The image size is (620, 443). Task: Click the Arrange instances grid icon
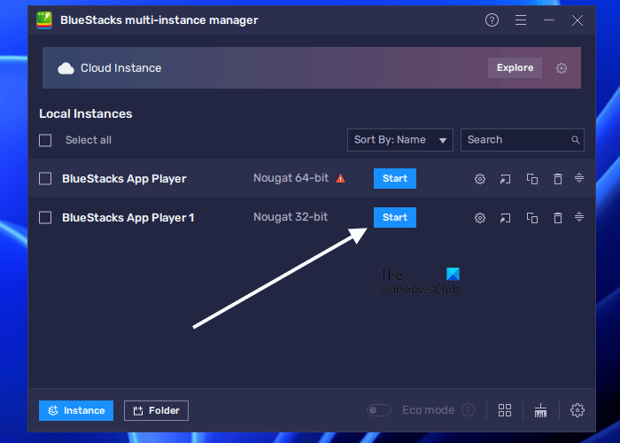tap(505, 410)
